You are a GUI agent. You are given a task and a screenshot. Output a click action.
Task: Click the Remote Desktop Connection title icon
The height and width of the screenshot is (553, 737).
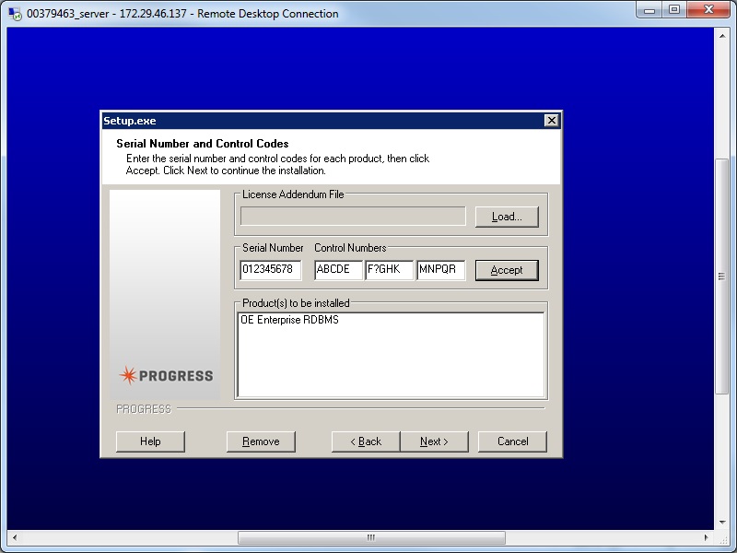15,14
